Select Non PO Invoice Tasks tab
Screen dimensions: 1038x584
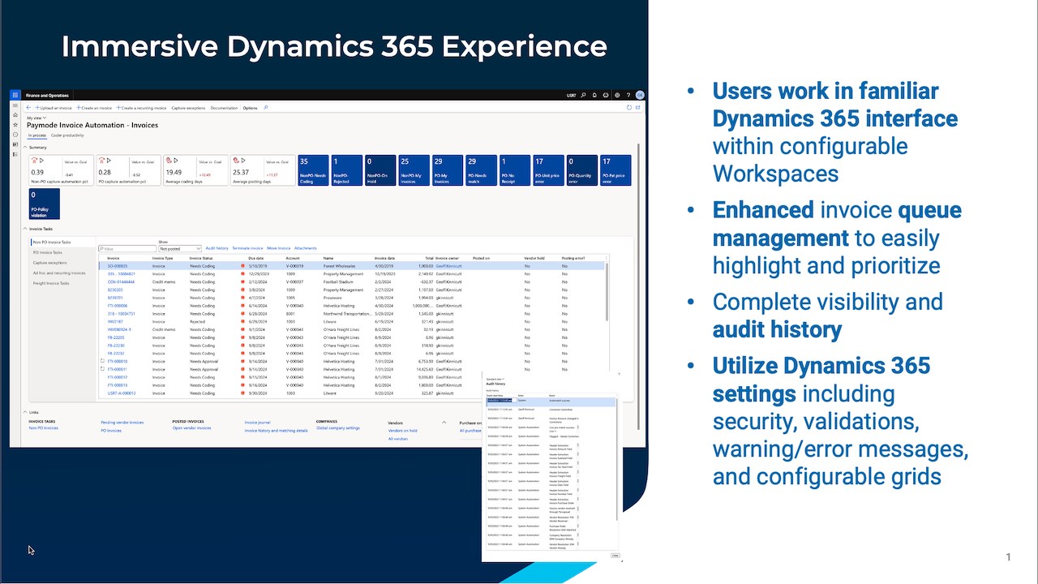(x=52, y=242)
